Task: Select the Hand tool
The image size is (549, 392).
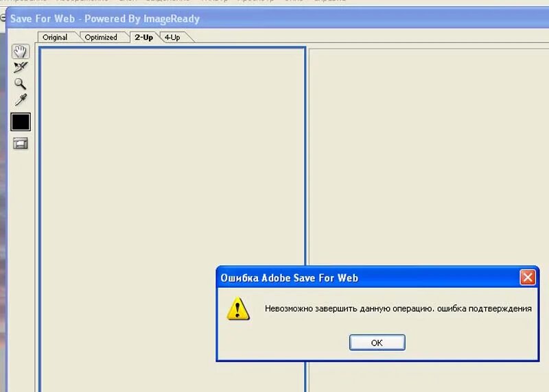Action: (21, 51)
